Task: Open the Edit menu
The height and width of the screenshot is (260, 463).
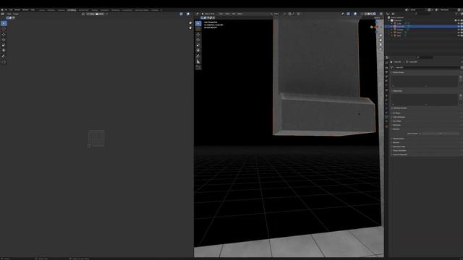Action: (x=11, y=9)
